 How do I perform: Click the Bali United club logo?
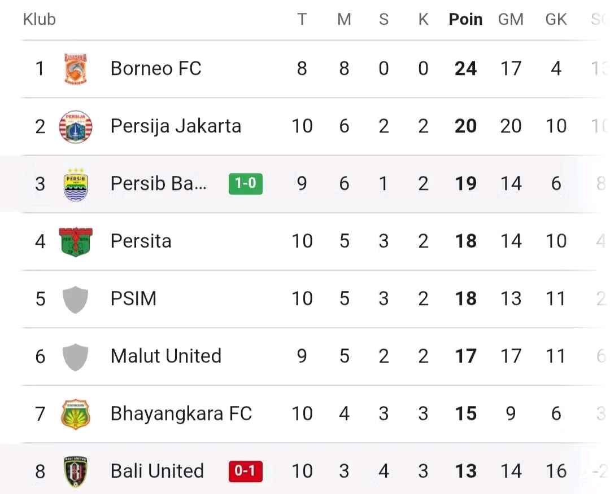click(75, 471)
